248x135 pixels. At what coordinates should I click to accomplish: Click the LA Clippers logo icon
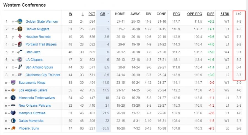tap(20, 60)
